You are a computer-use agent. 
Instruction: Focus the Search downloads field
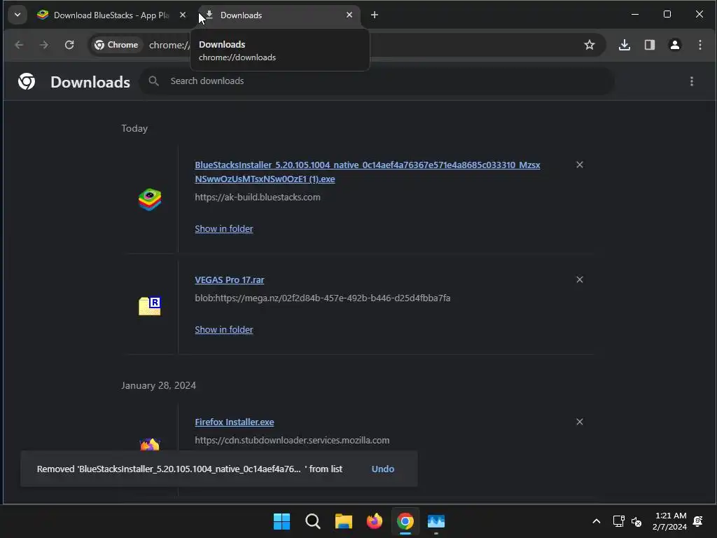(x=377, y=81)
